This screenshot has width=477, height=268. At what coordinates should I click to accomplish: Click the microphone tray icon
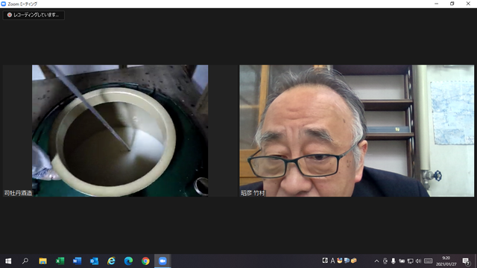click(x=394, y=261)
